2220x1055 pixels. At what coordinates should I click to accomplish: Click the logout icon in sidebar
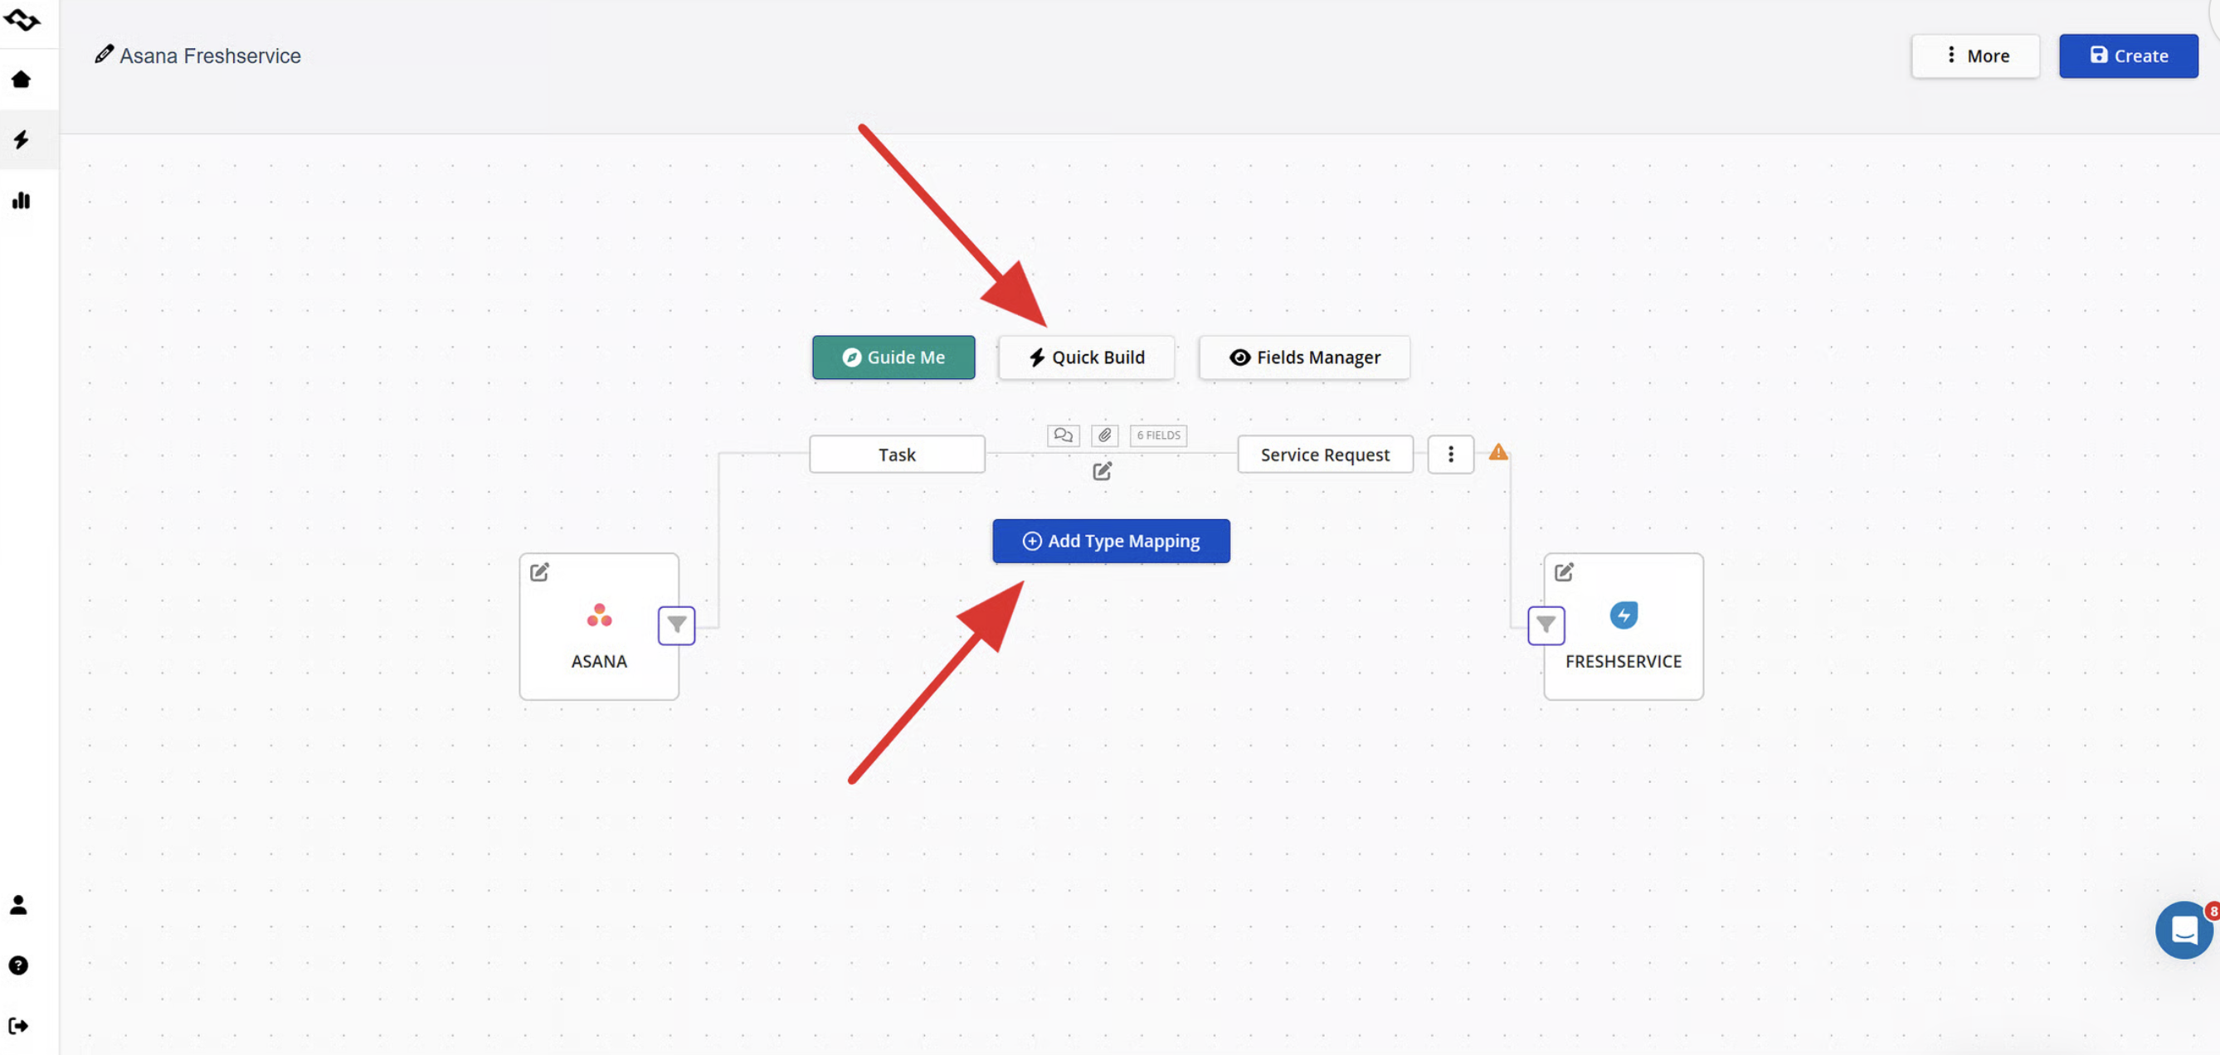point(18,1026)
